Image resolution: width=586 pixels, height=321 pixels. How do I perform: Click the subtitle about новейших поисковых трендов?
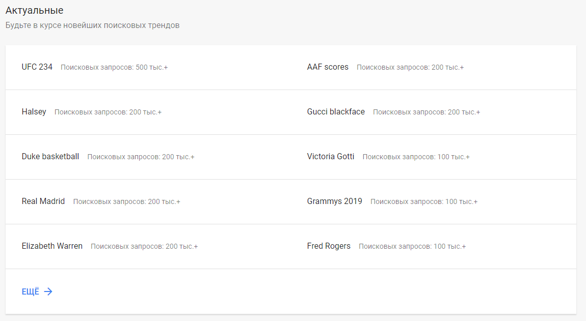coord(92,25)
